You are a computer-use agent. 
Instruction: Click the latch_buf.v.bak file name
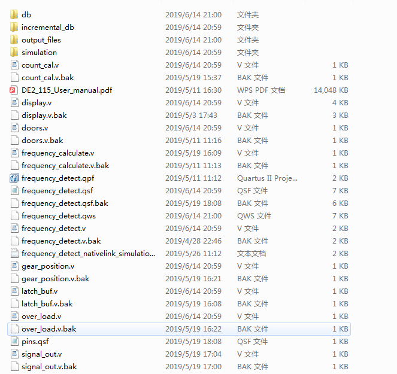pos(47,303)
